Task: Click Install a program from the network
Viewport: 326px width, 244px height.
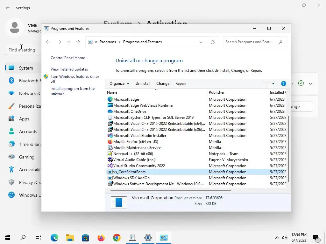Action: pyautogui.click(x=73, y=91)
